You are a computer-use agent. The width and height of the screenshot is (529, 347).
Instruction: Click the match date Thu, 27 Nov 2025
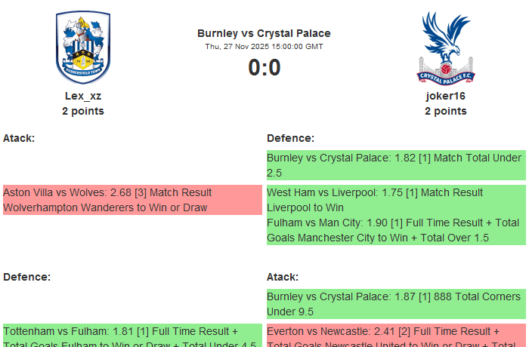coord(264,47)
